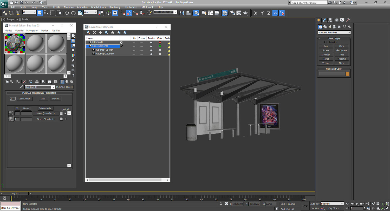Image resolution: width=390 pixels, height=211 pixels.
Task: Toggle Render for Street Elements layer
Action: (x=151, y=46)
